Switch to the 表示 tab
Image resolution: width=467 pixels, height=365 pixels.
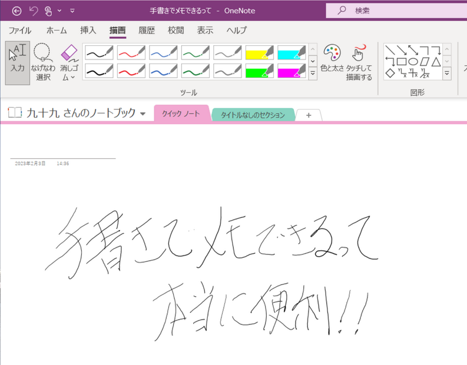[x=205, y=31]
